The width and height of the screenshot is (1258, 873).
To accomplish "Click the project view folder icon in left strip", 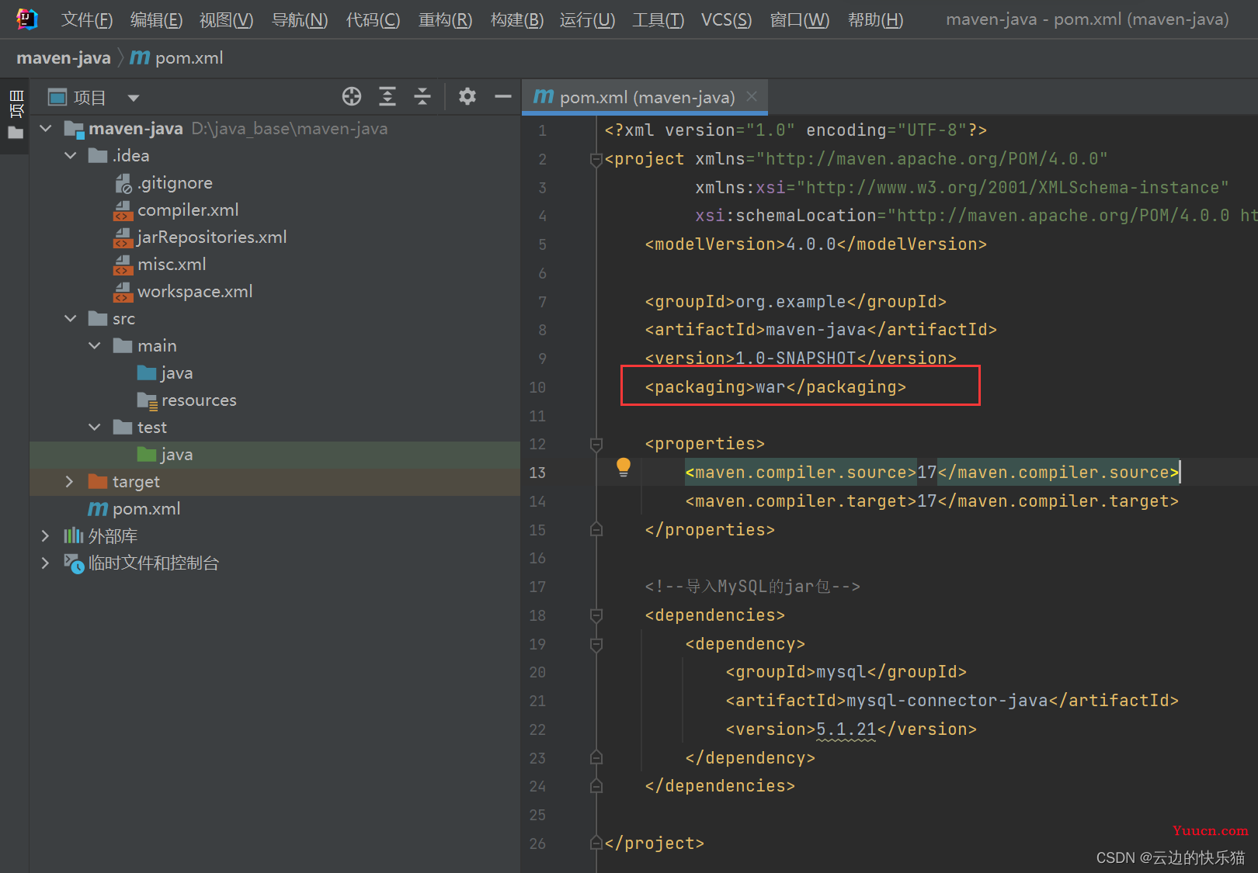I will point(16,133).
